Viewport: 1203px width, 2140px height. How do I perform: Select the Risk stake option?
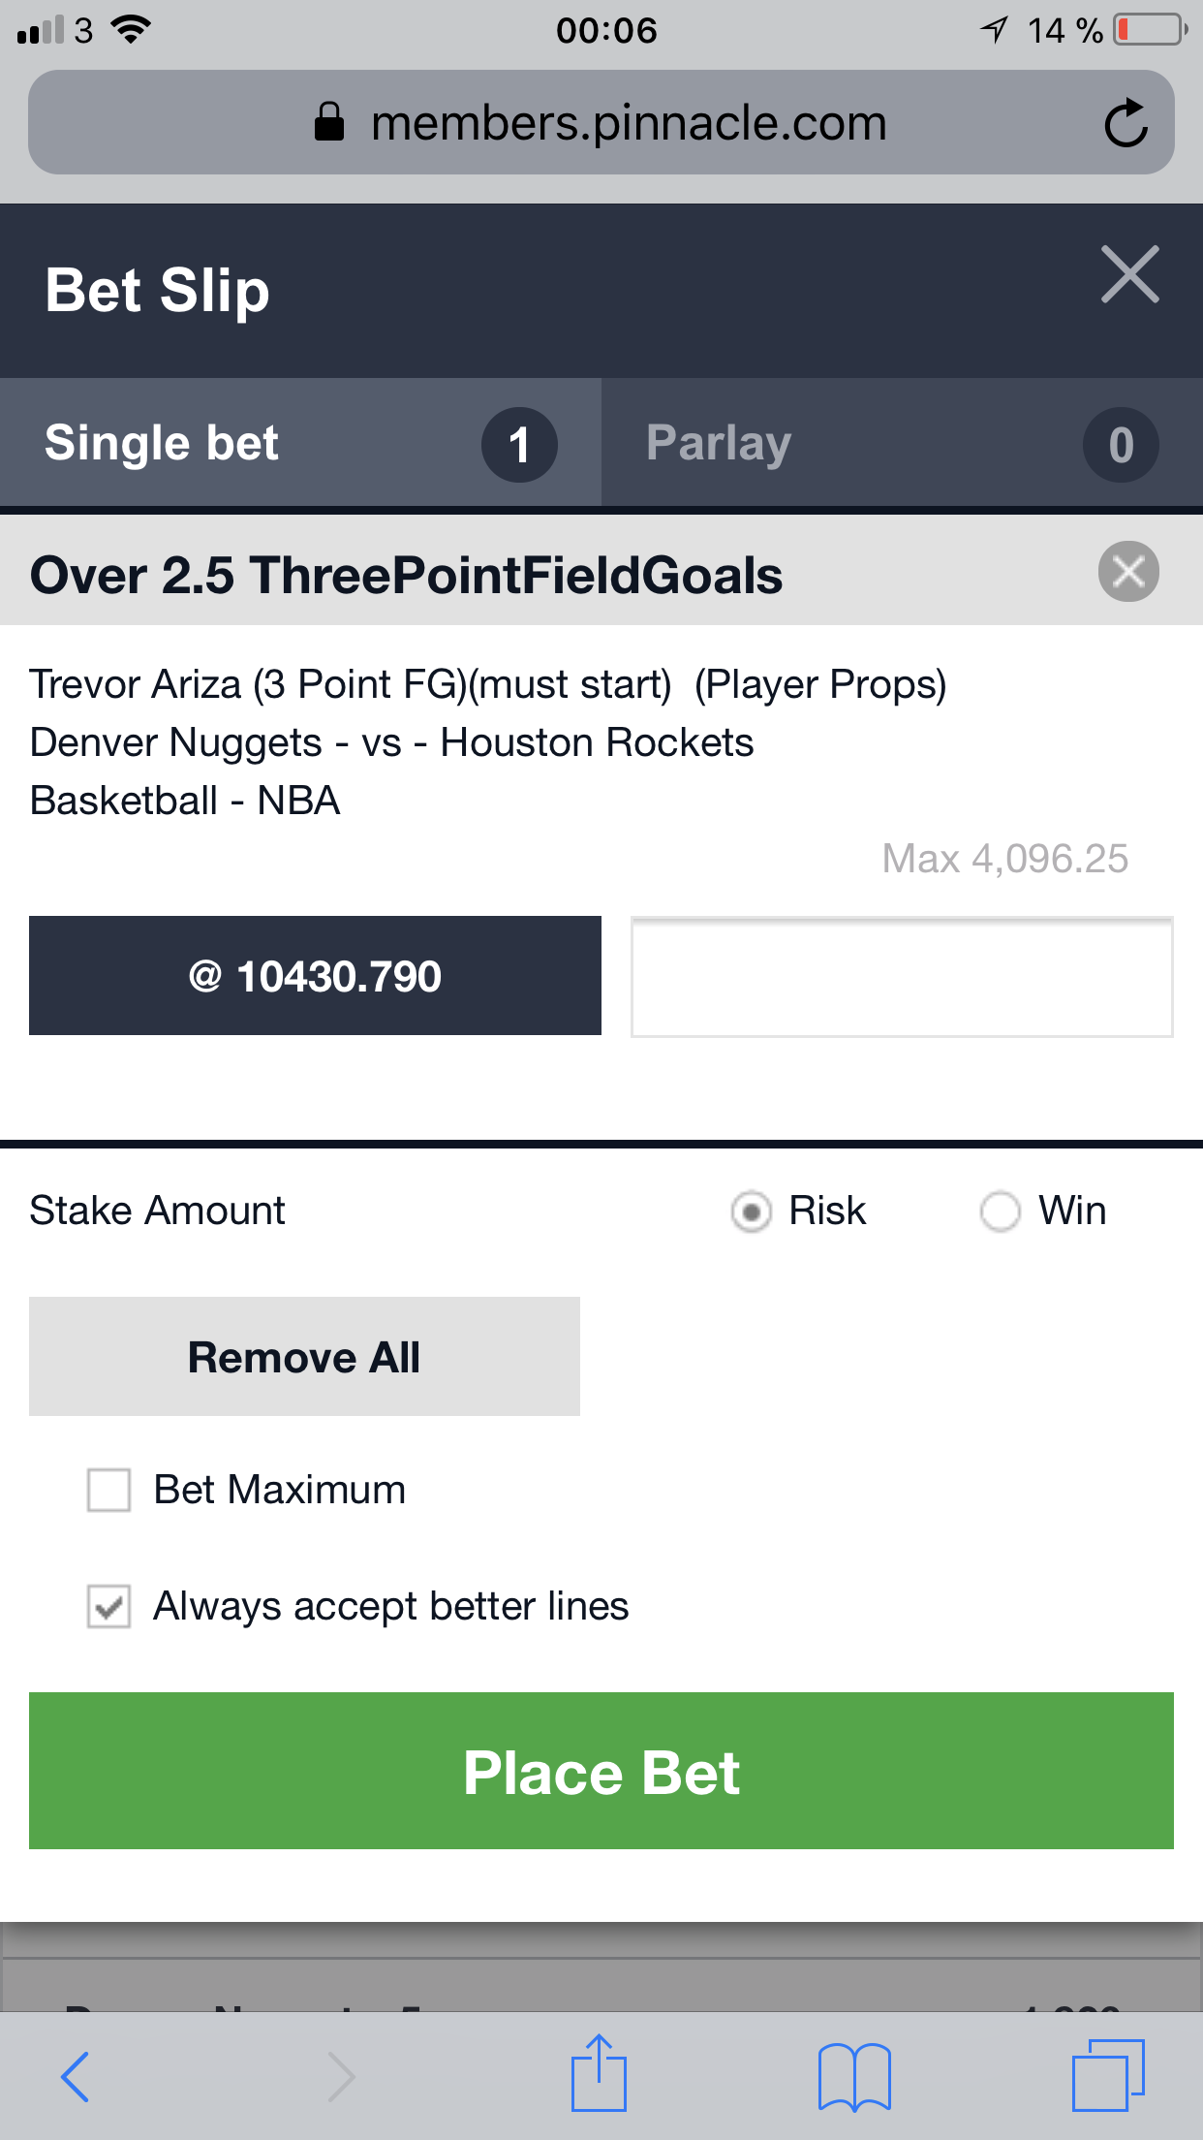point(751,1211)
